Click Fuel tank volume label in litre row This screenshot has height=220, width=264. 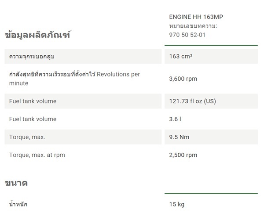(33, 119)
